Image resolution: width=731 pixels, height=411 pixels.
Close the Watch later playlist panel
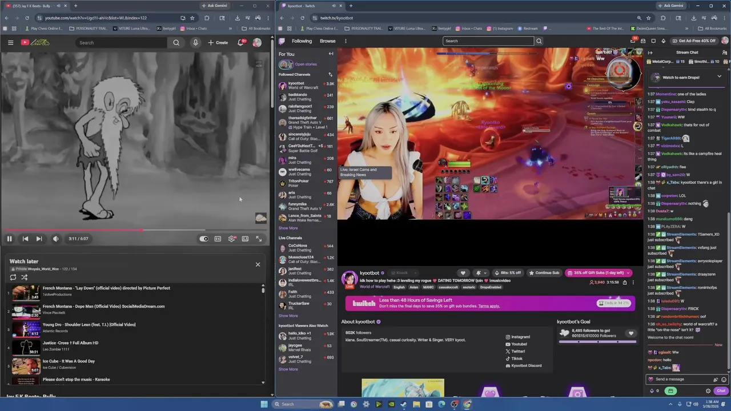tap(258, 264)
